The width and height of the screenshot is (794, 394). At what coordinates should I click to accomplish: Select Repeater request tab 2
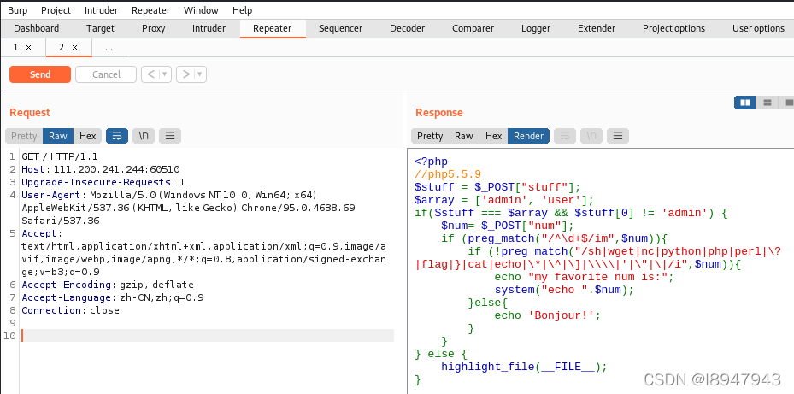(62, 48)
